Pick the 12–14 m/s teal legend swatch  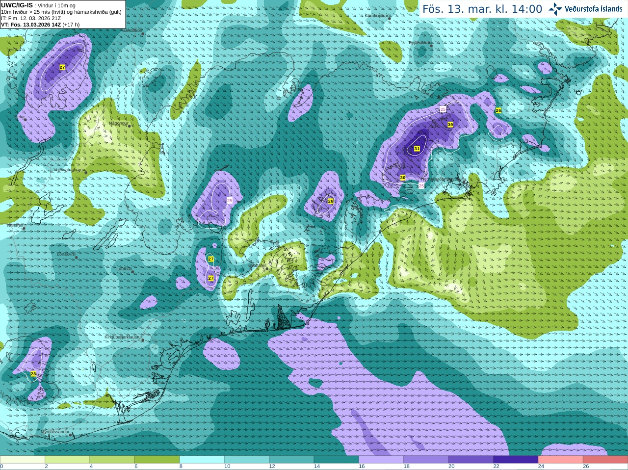pyautogui.click(x=291, y=460)
